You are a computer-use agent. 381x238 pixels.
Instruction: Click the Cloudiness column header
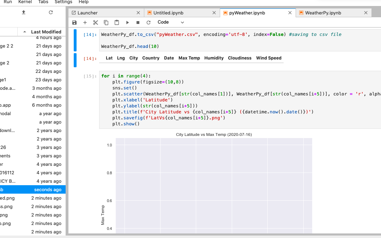(240, 58)
